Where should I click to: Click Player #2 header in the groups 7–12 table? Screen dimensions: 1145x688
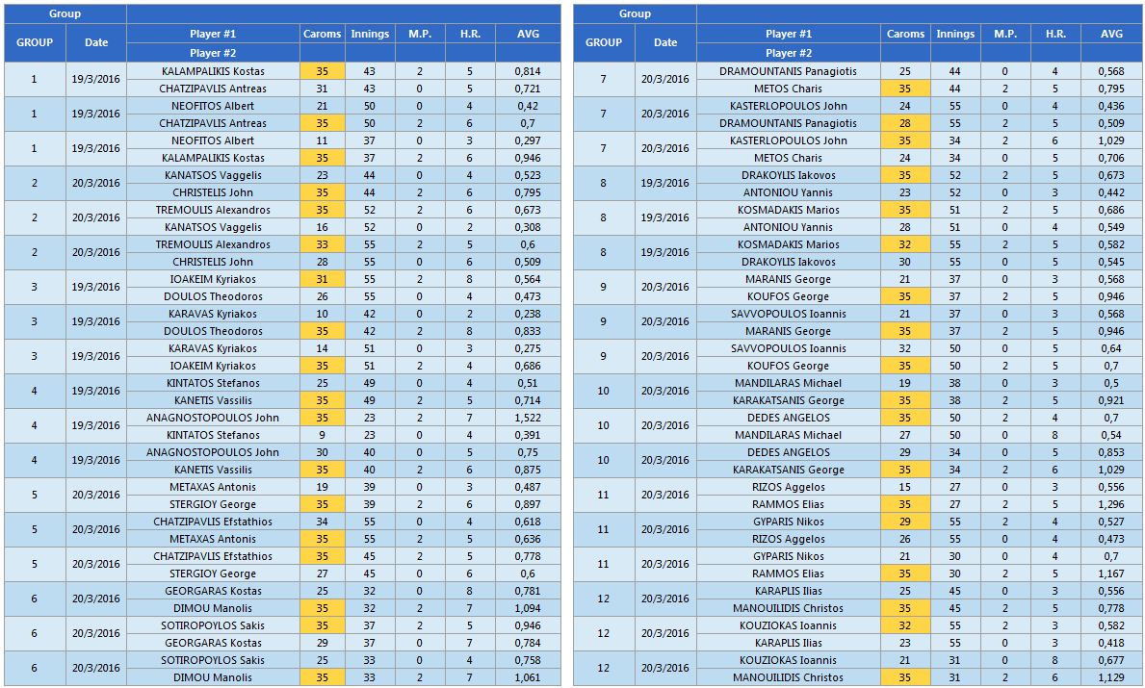789,53
